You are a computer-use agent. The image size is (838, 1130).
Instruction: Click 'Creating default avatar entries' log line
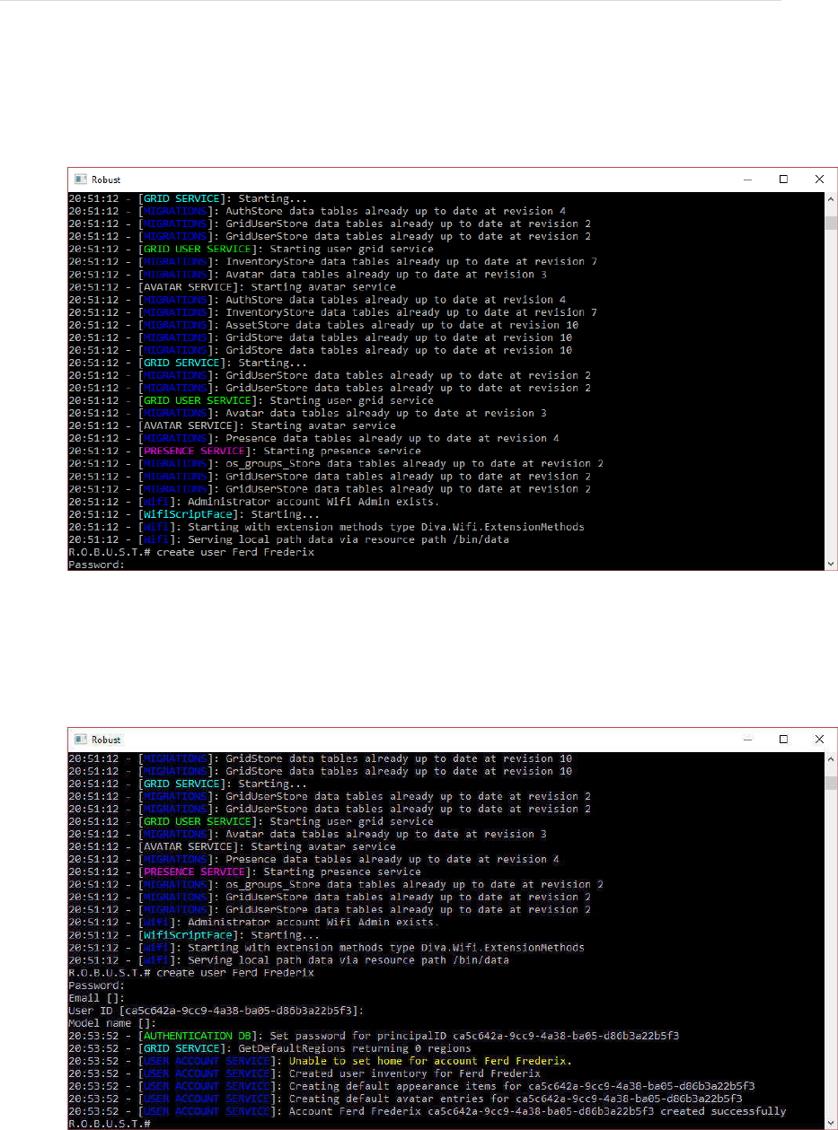coord(405,1098)
